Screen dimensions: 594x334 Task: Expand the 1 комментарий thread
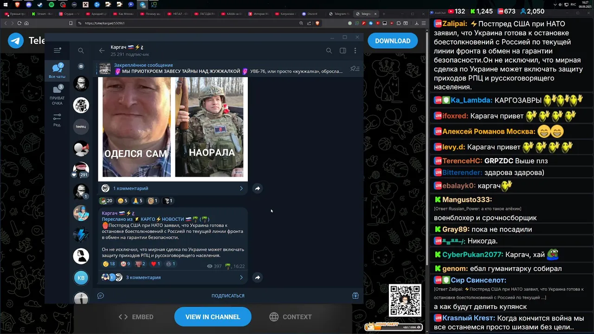pyautogui.click(x=172, y=188)
